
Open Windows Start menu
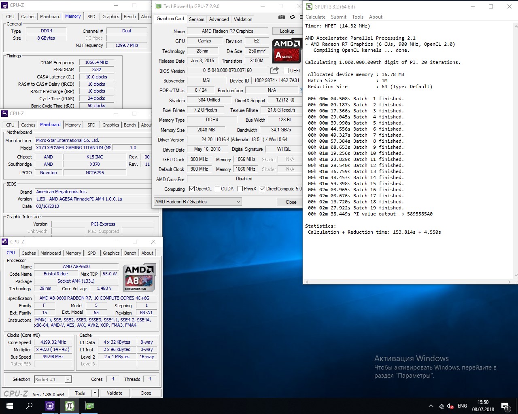click(10, 406)
